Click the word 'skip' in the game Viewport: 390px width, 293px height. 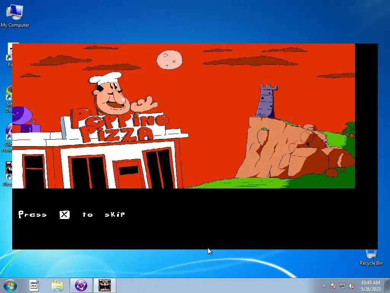[x=115, y=214]
